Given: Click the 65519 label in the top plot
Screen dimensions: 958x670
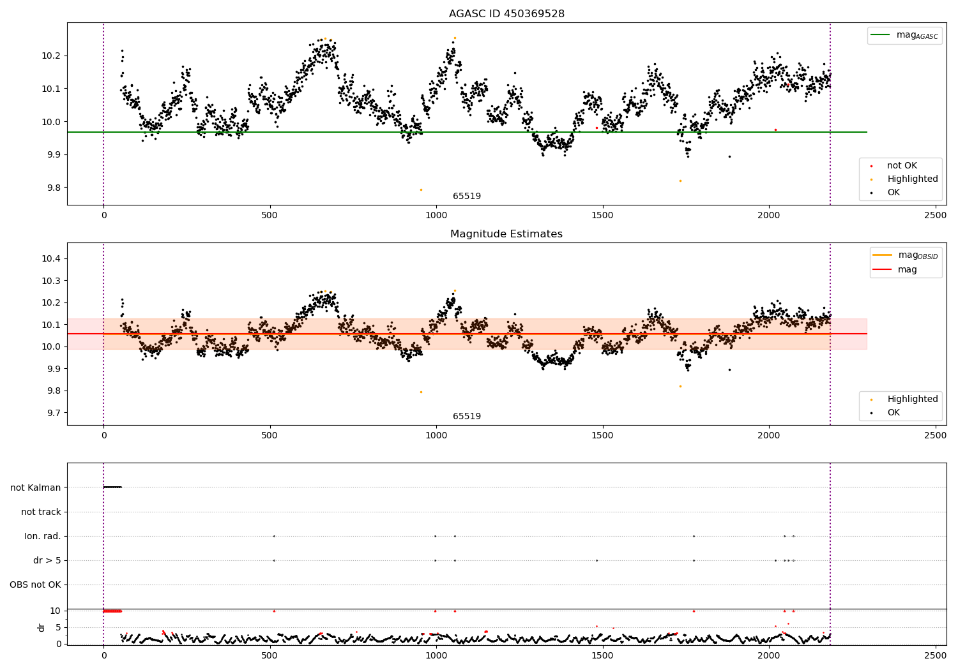Looking at the screenshot, I should click(467, 196).
